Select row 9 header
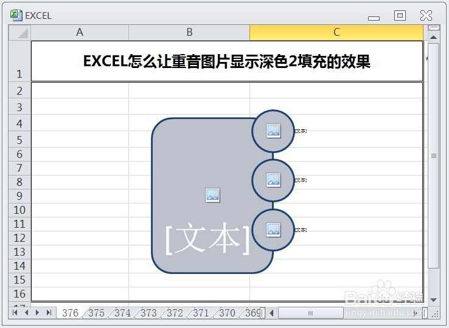Image resolution: width=449 pixels, height=328 pixels. pos(19,196)
